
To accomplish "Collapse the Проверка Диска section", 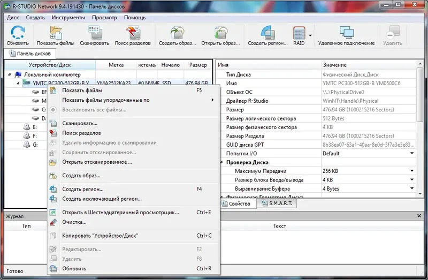I will tap(221, 162).
